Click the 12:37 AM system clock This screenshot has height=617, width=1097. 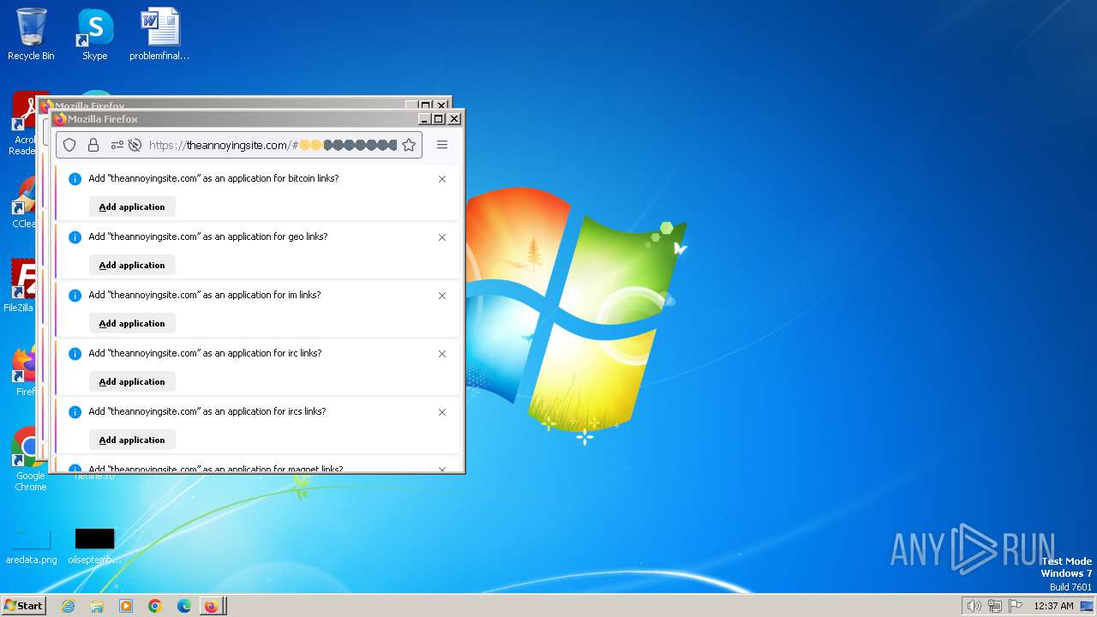pyautogui.click(x=1053, y=606)
